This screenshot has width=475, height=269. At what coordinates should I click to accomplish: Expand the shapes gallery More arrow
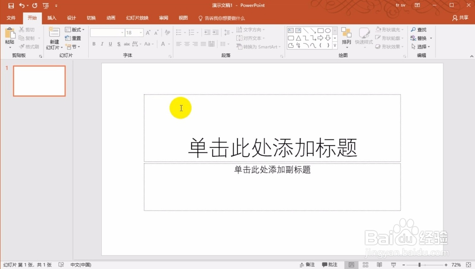pyautogui.click(x=335, y=46)
